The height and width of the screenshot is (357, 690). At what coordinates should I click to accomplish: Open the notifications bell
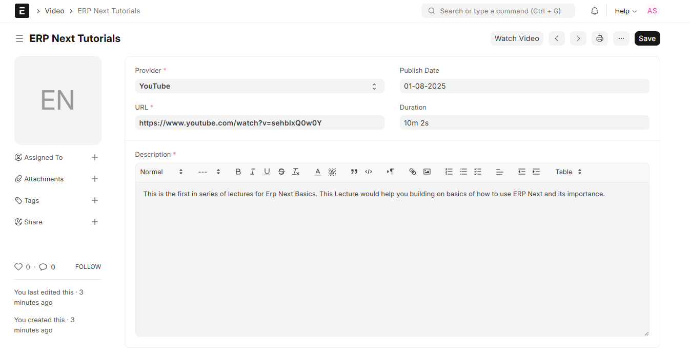coord(595,11)
